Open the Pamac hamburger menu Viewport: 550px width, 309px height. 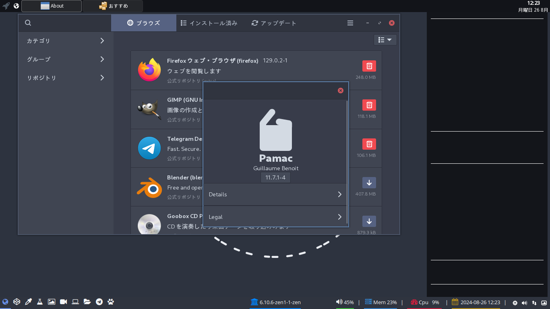[x=350, y=23]
